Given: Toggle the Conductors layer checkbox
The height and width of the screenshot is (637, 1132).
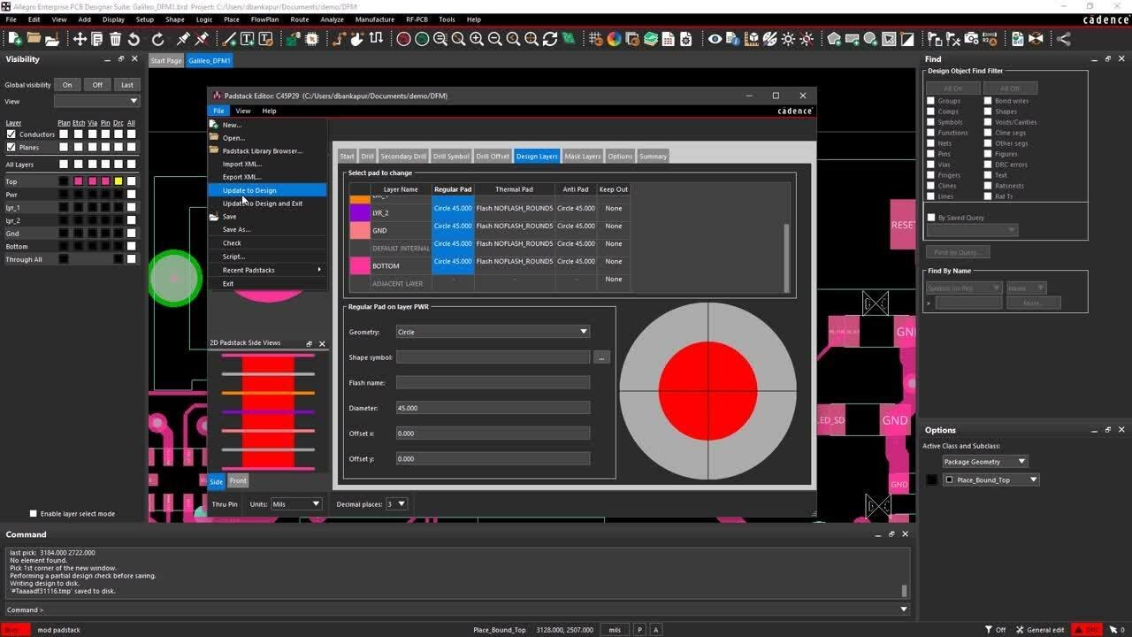Looking at the screenshot, I should point(11,134).
